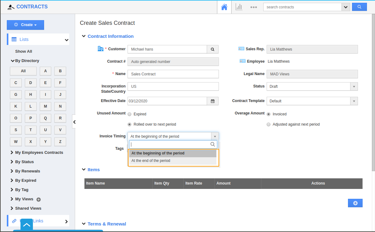Image resolution: width=375 pixels, height=232 pixels.
Task: Choose At the end of the period option
Action: point(173,161)
